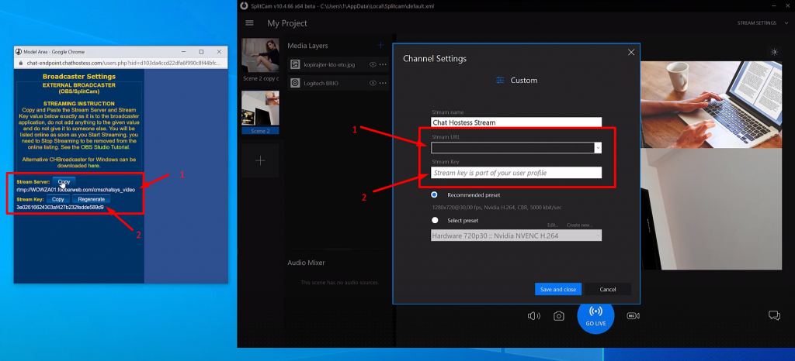Hide the Logitech BRIO layer
Screen dimensions: 795x361
click(x=373, y=83)
